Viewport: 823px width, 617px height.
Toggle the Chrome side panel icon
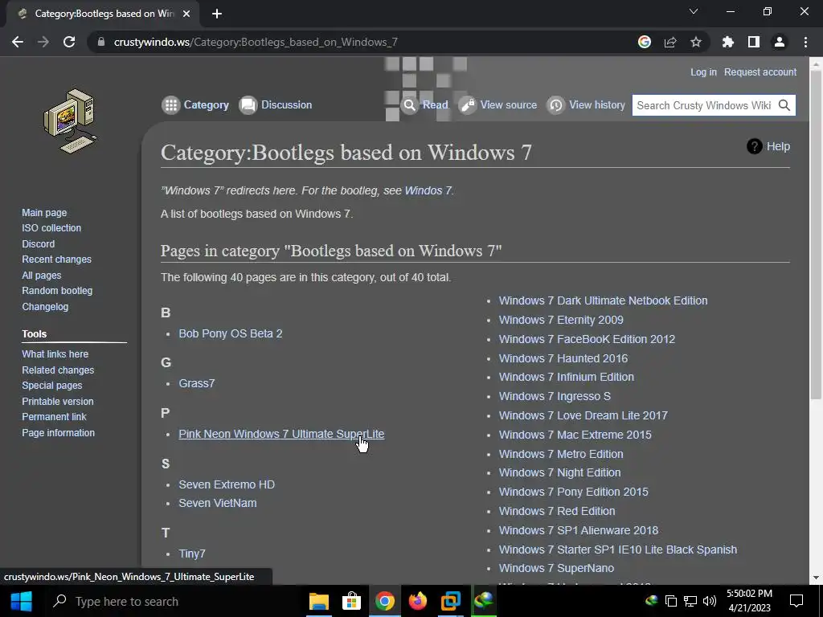pyautogui.click(x=754, y=42)
